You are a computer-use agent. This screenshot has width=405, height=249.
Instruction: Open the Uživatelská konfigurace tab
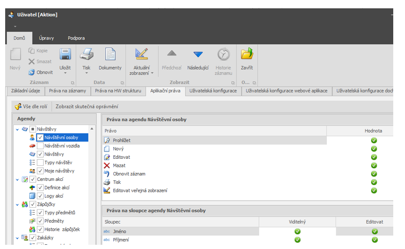(x=213, y=91)
